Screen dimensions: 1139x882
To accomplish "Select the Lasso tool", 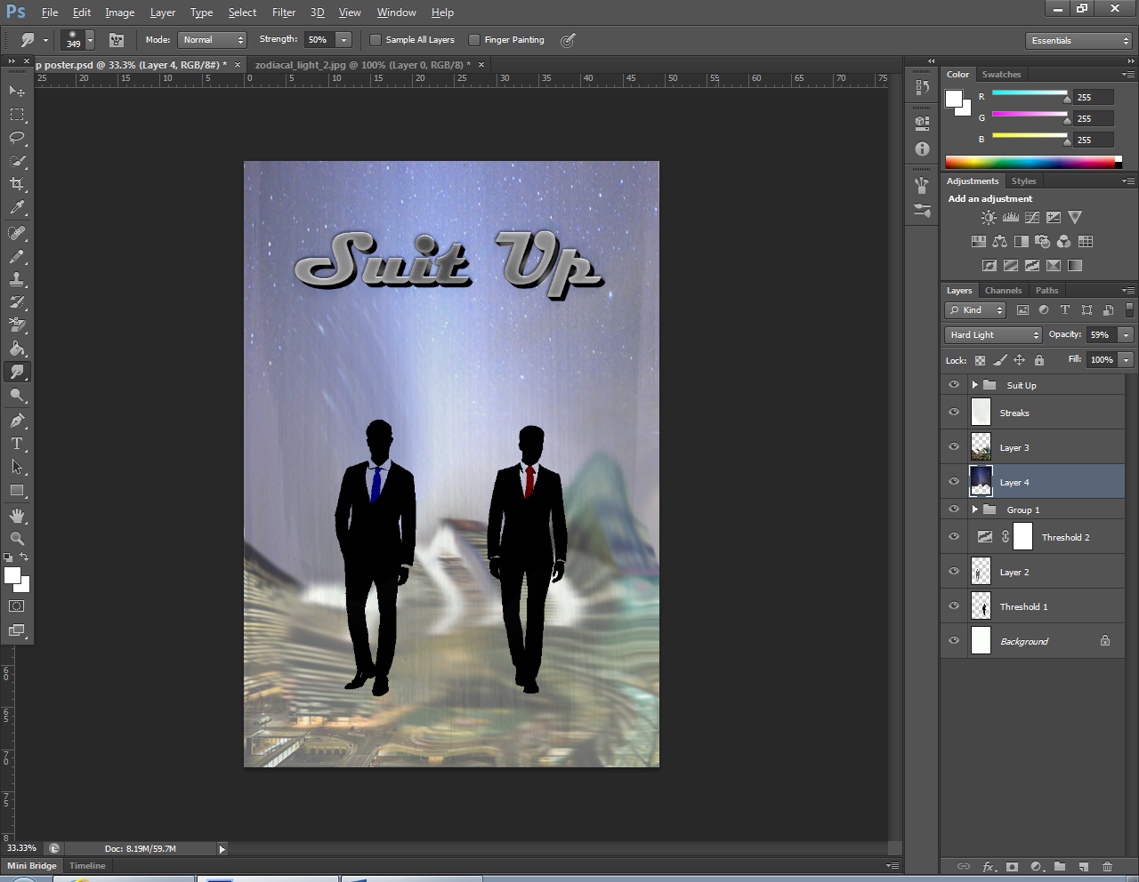I will pyautogui.click(x=17, y=138).
